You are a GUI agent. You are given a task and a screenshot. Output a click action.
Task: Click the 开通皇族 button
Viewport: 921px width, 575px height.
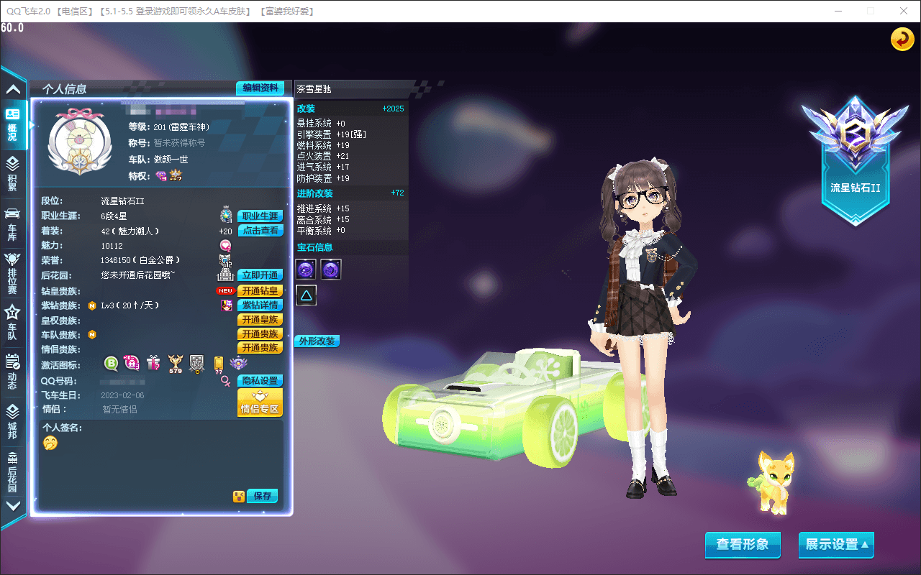click(x=260, y=320)
